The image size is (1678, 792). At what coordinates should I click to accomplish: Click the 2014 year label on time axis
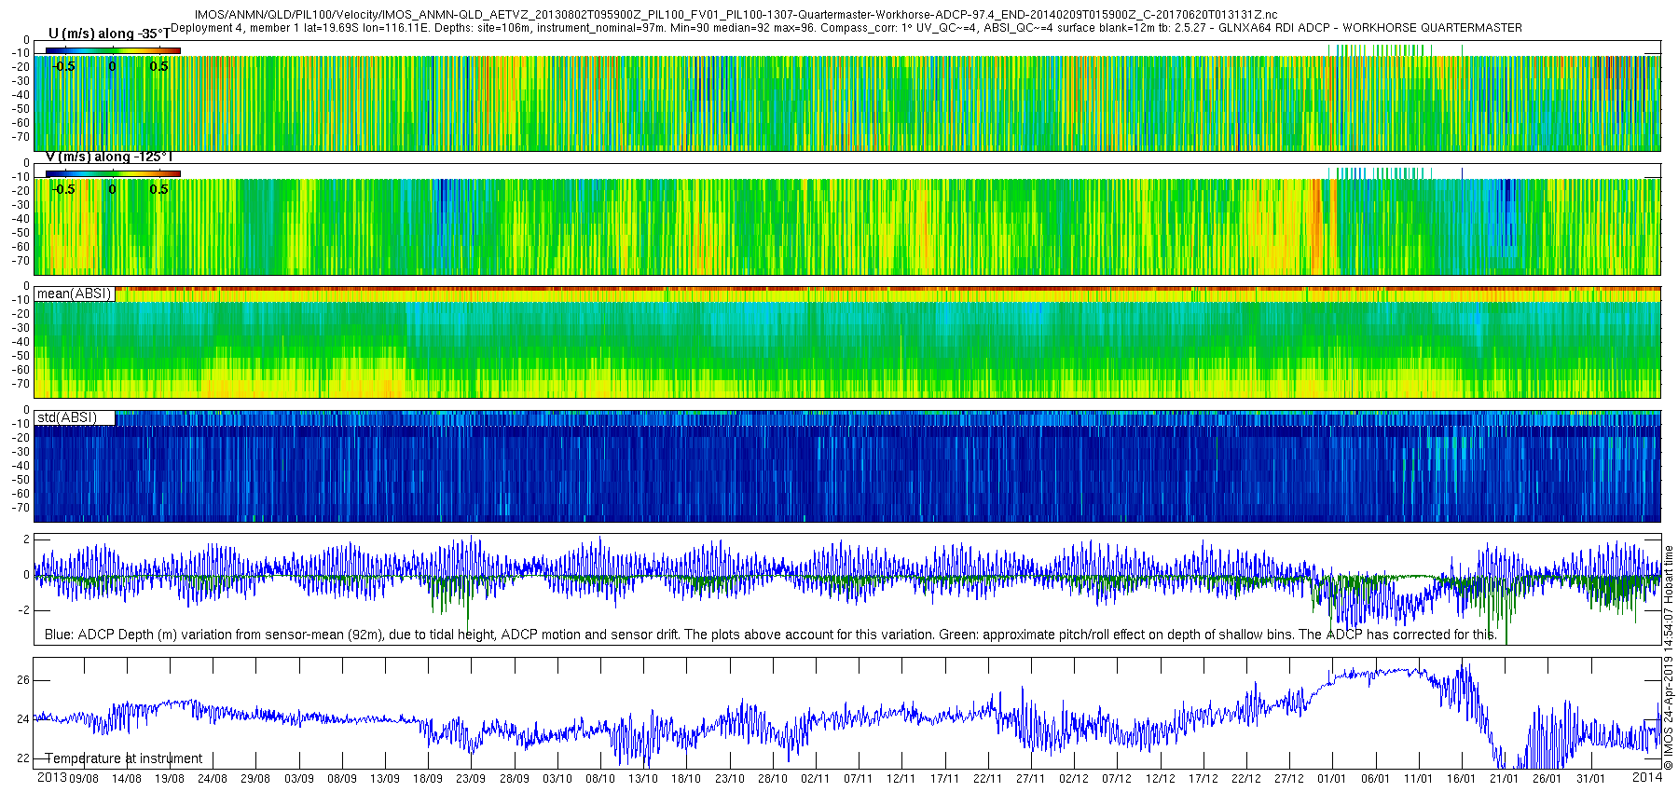point(1646,778)
